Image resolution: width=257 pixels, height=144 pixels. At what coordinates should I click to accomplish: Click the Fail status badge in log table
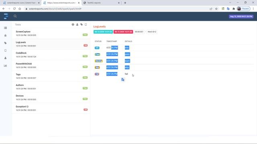click(x=97, y=74)
